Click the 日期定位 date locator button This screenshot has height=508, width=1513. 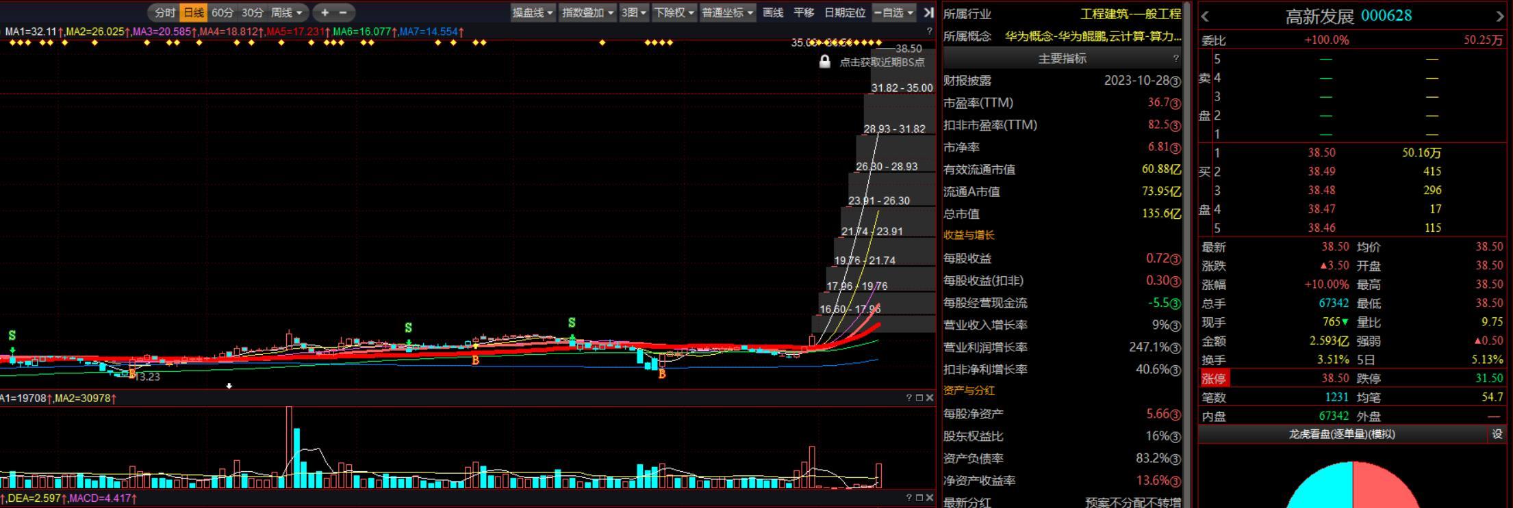[845, 12]
